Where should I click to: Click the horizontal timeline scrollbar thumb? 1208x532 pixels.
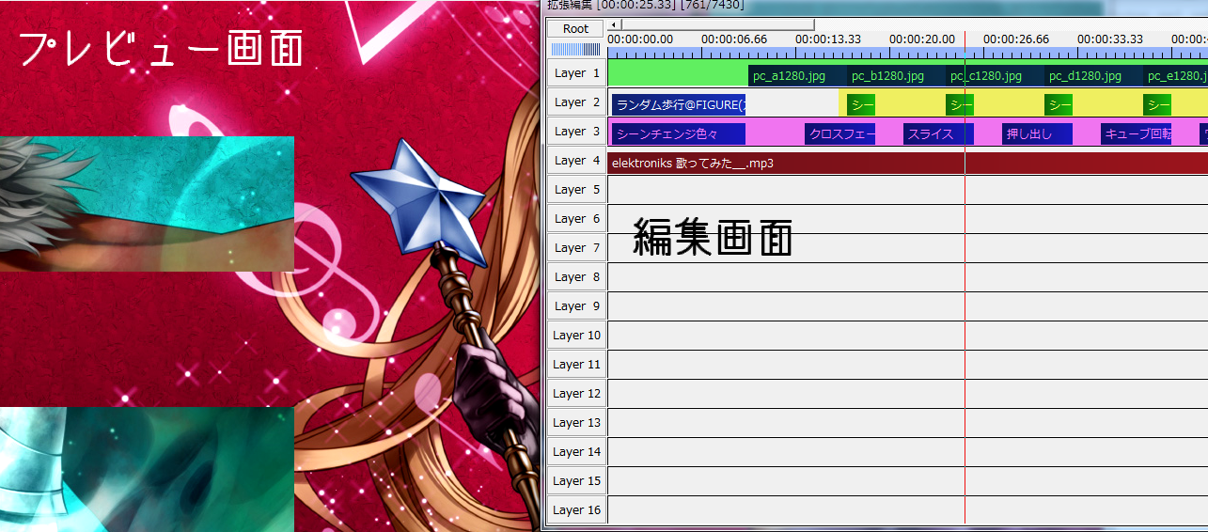pos(716,24)
